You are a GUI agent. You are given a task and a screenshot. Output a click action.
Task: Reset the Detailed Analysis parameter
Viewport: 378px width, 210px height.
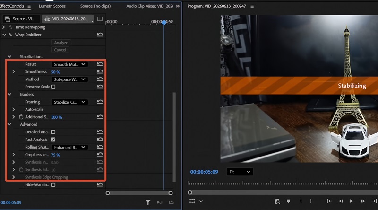click(100, 132)
